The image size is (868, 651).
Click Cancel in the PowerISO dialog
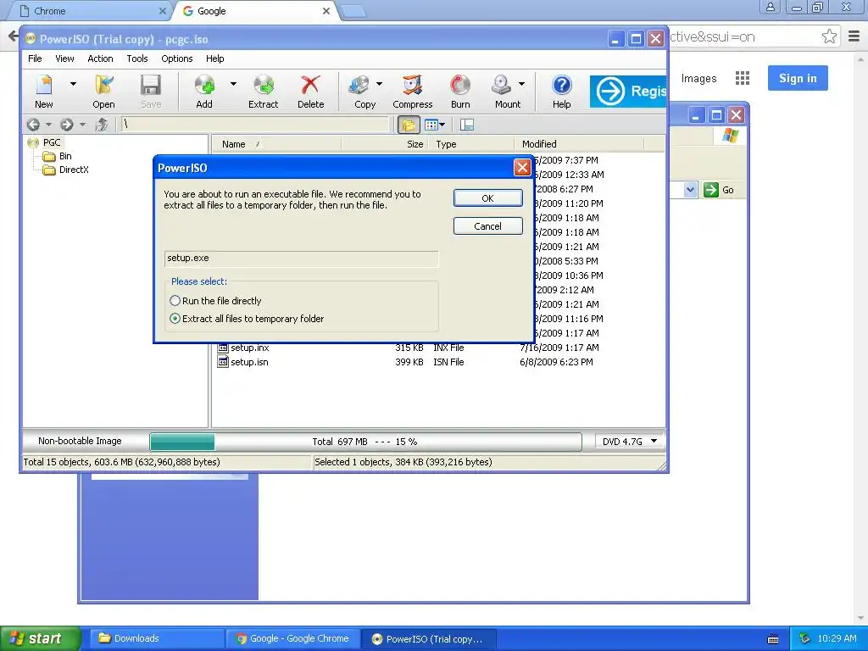[x=487, y=225]
